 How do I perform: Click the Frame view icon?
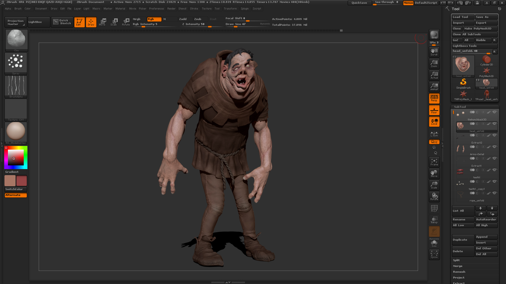[x=434, y=162]
